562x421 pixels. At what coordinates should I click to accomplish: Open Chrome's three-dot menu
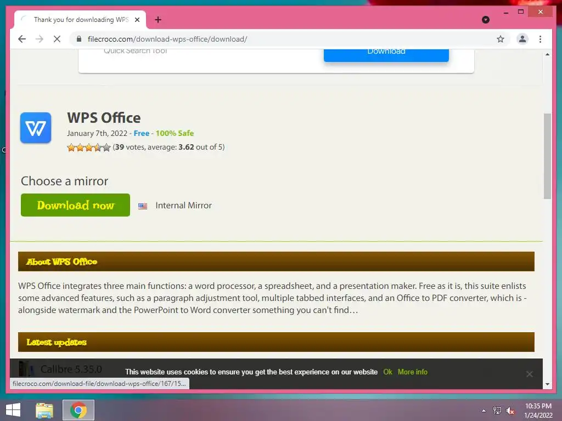point(540,39)
